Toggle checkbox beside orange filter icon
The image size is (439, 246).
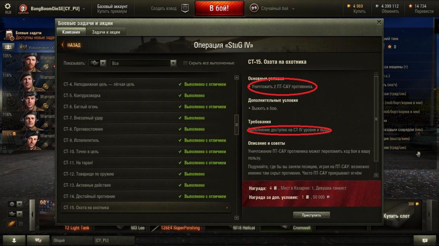(21, 224)
